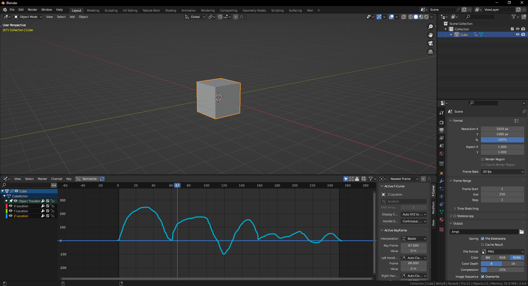
Task: Open the Material properties tab icon
Action: click(x=442, y=220)
